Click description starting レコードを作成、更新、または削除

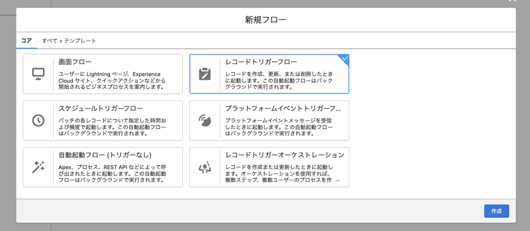pyautogui.click(x=279, y=81)
